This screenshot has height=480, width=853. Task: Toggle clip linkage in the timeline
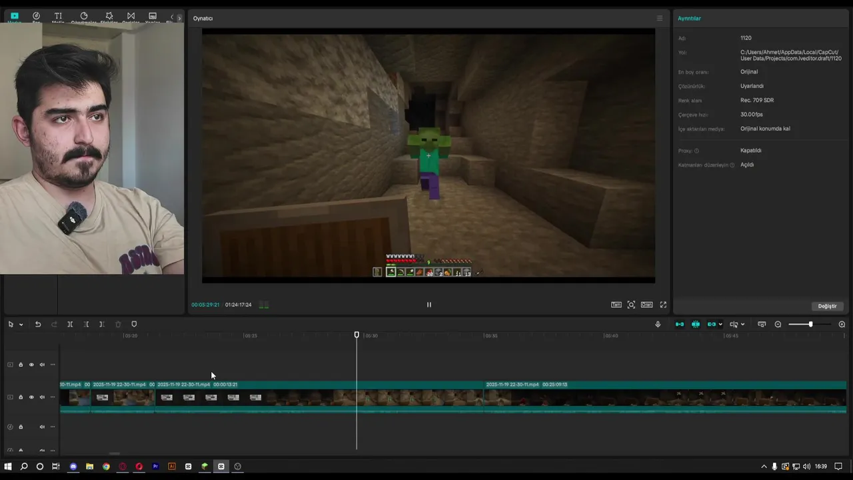point(712,325)
